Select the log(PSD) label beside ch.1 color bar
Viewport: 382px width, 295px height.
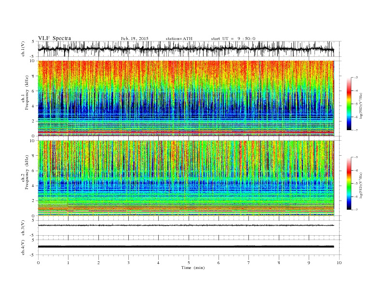[x=361, y=105]
